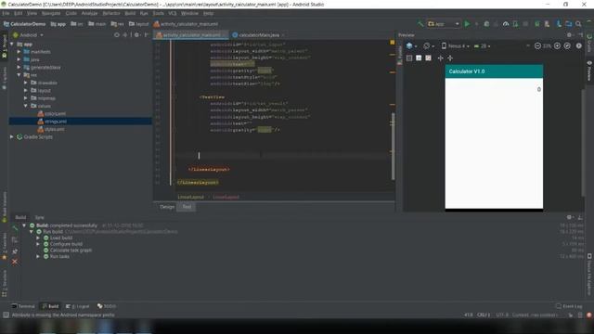The height and width of the screenshot is (334, 594).
Task: Click the status bar tool-window toggle icon
Action: click(6, 315)
